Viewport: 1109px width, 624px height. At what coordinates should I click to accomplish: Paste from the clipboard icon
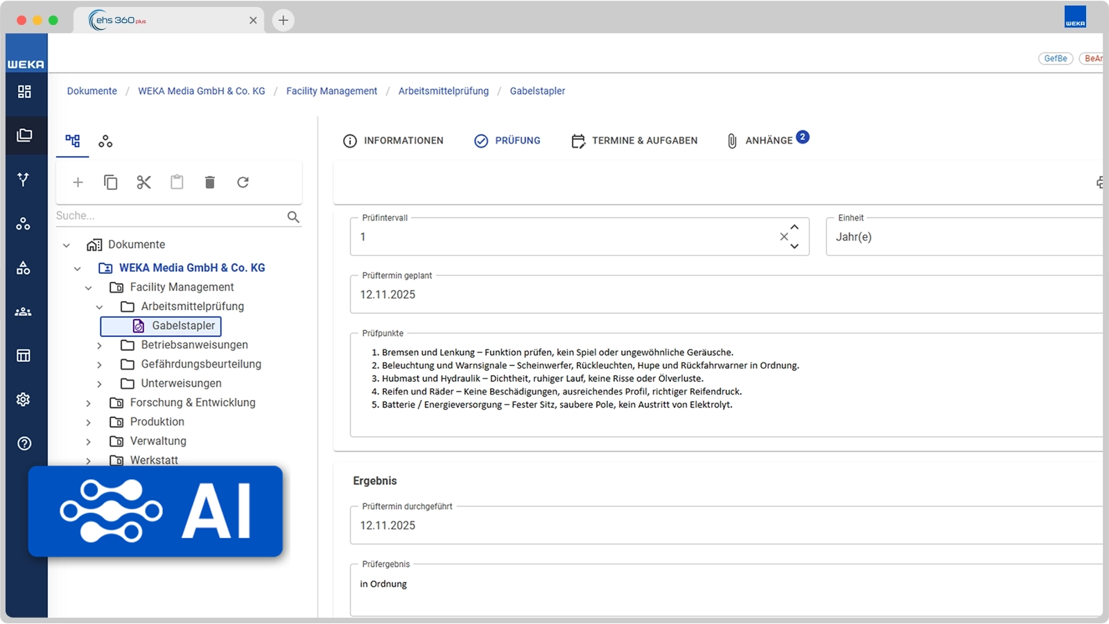point(177,182)
